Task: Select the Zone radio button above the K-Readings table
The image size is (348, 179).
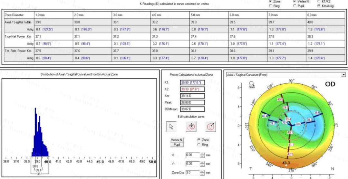Action: tap(270, 1)
